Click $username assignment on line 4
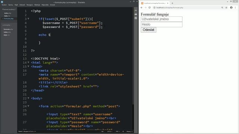 (72, 23)
